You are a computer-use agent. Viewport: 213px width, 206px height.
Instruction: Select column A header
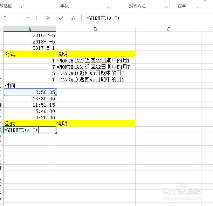[30, 29]
